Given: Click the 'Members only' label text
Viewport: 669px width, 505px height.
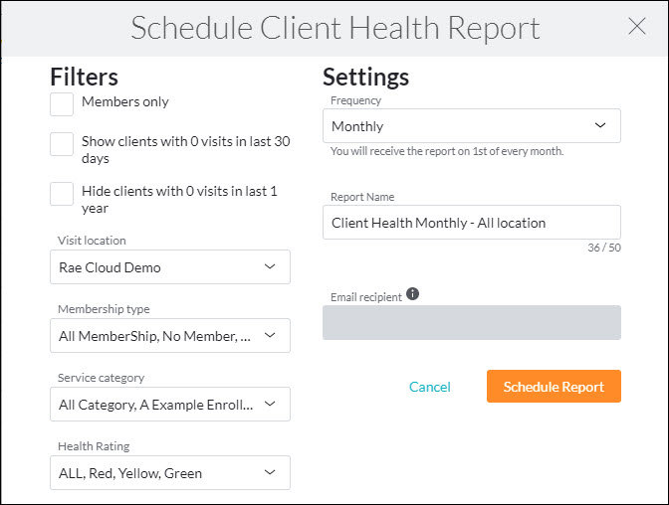Looking at the screenshot, I should [125, 101].
